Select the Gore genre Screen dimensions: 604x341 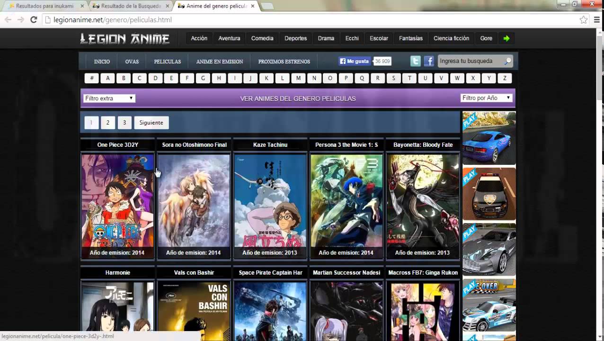tap(487, 38)
